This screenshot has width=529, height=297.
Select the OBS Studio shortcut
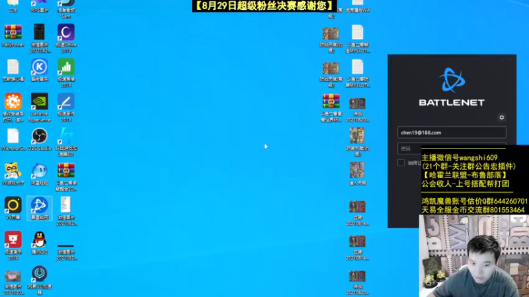(40, 139)
